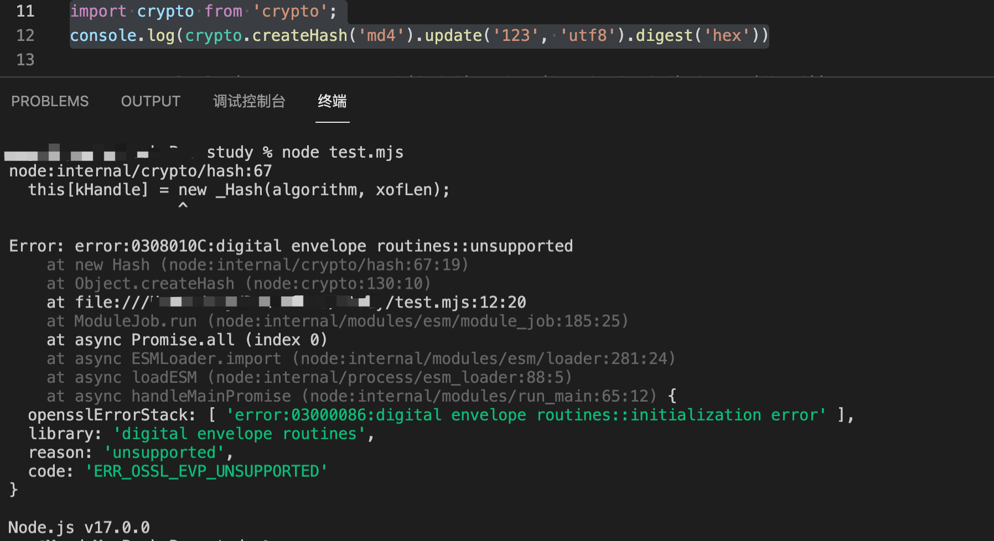Screen dimensions: 994x541
Task: Click the terminal command "node test.mjs"
Action: [343, 152]
